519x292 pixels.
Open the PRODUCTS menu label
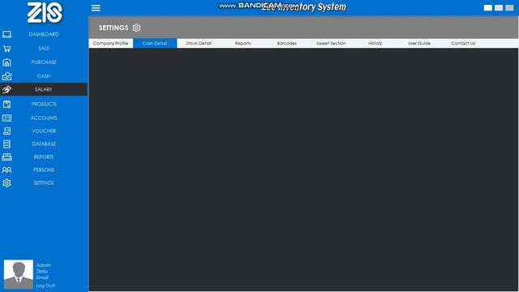tap(44, 105)
